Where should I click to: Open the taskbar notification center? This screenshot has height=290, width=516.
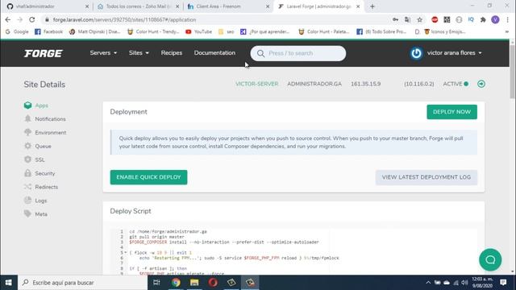pos(503,283)
